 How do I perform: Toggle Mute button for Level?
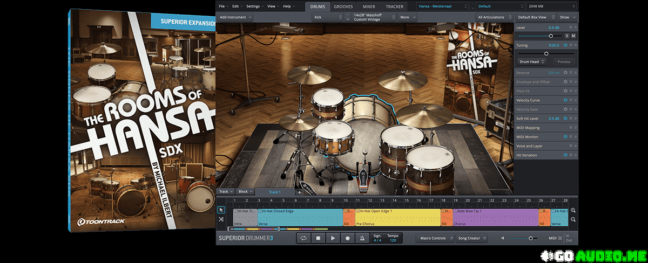click(x=573, y=36)
